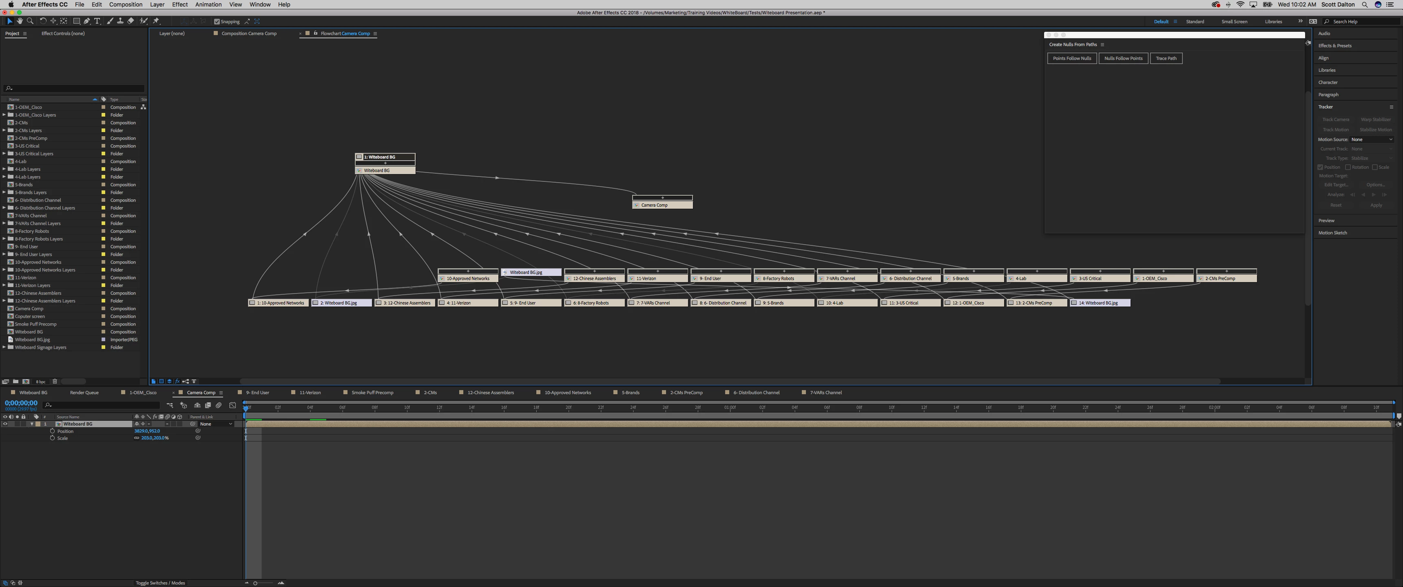This screenshot has height=587, width=1403.
Task: Open Motion Source dropdown in Tracker
Action: [1372, 139]
